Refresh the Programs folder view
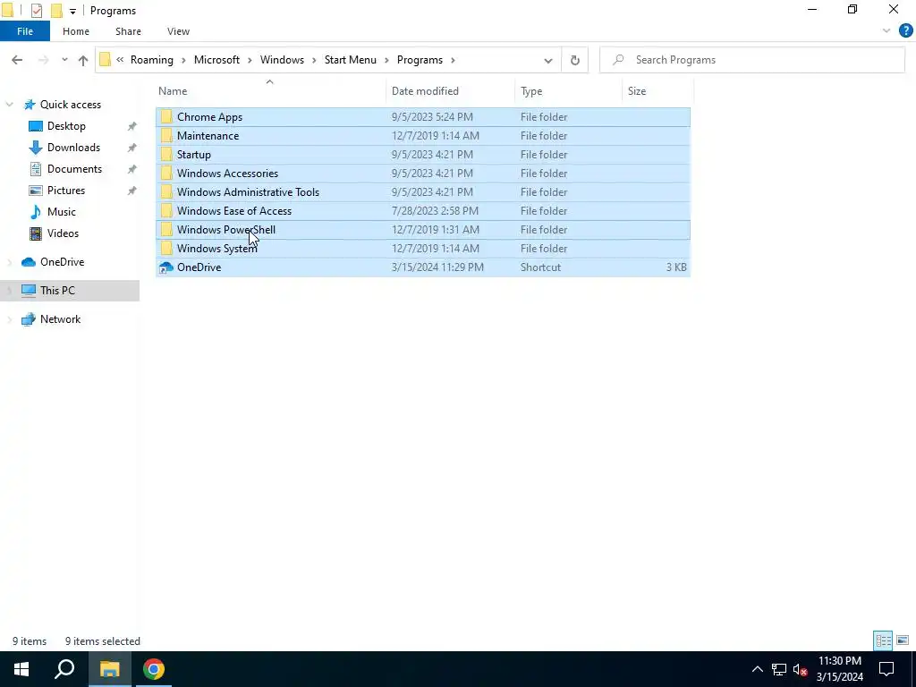Viewport: 916px width, 687px height. pos(575,60)
